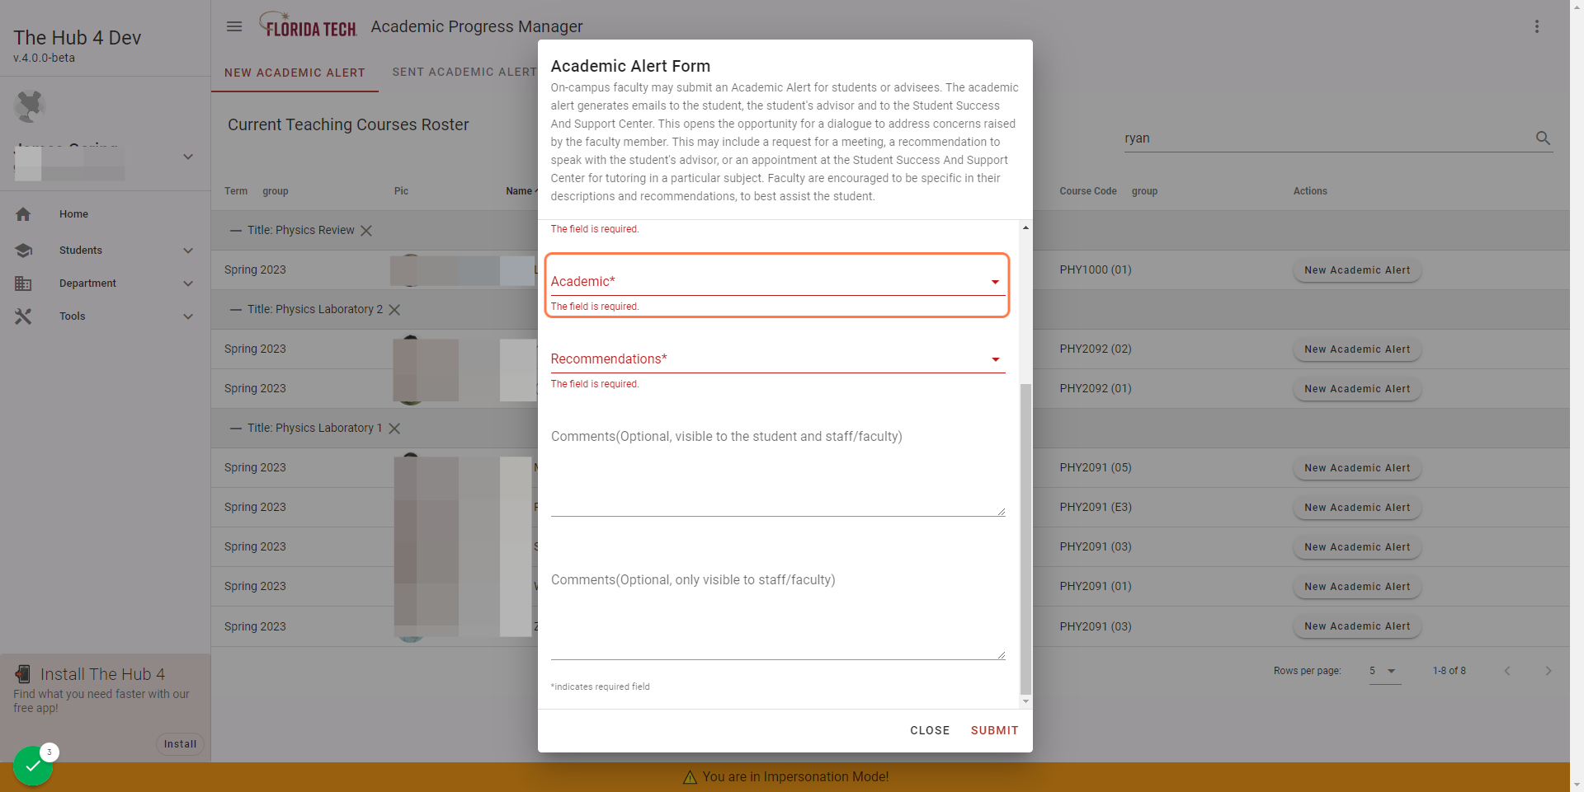The width and height of the screenshot is (1584, 792).
Task: Click the green checkmark notification badge
Action: click(x=33, y=766)
